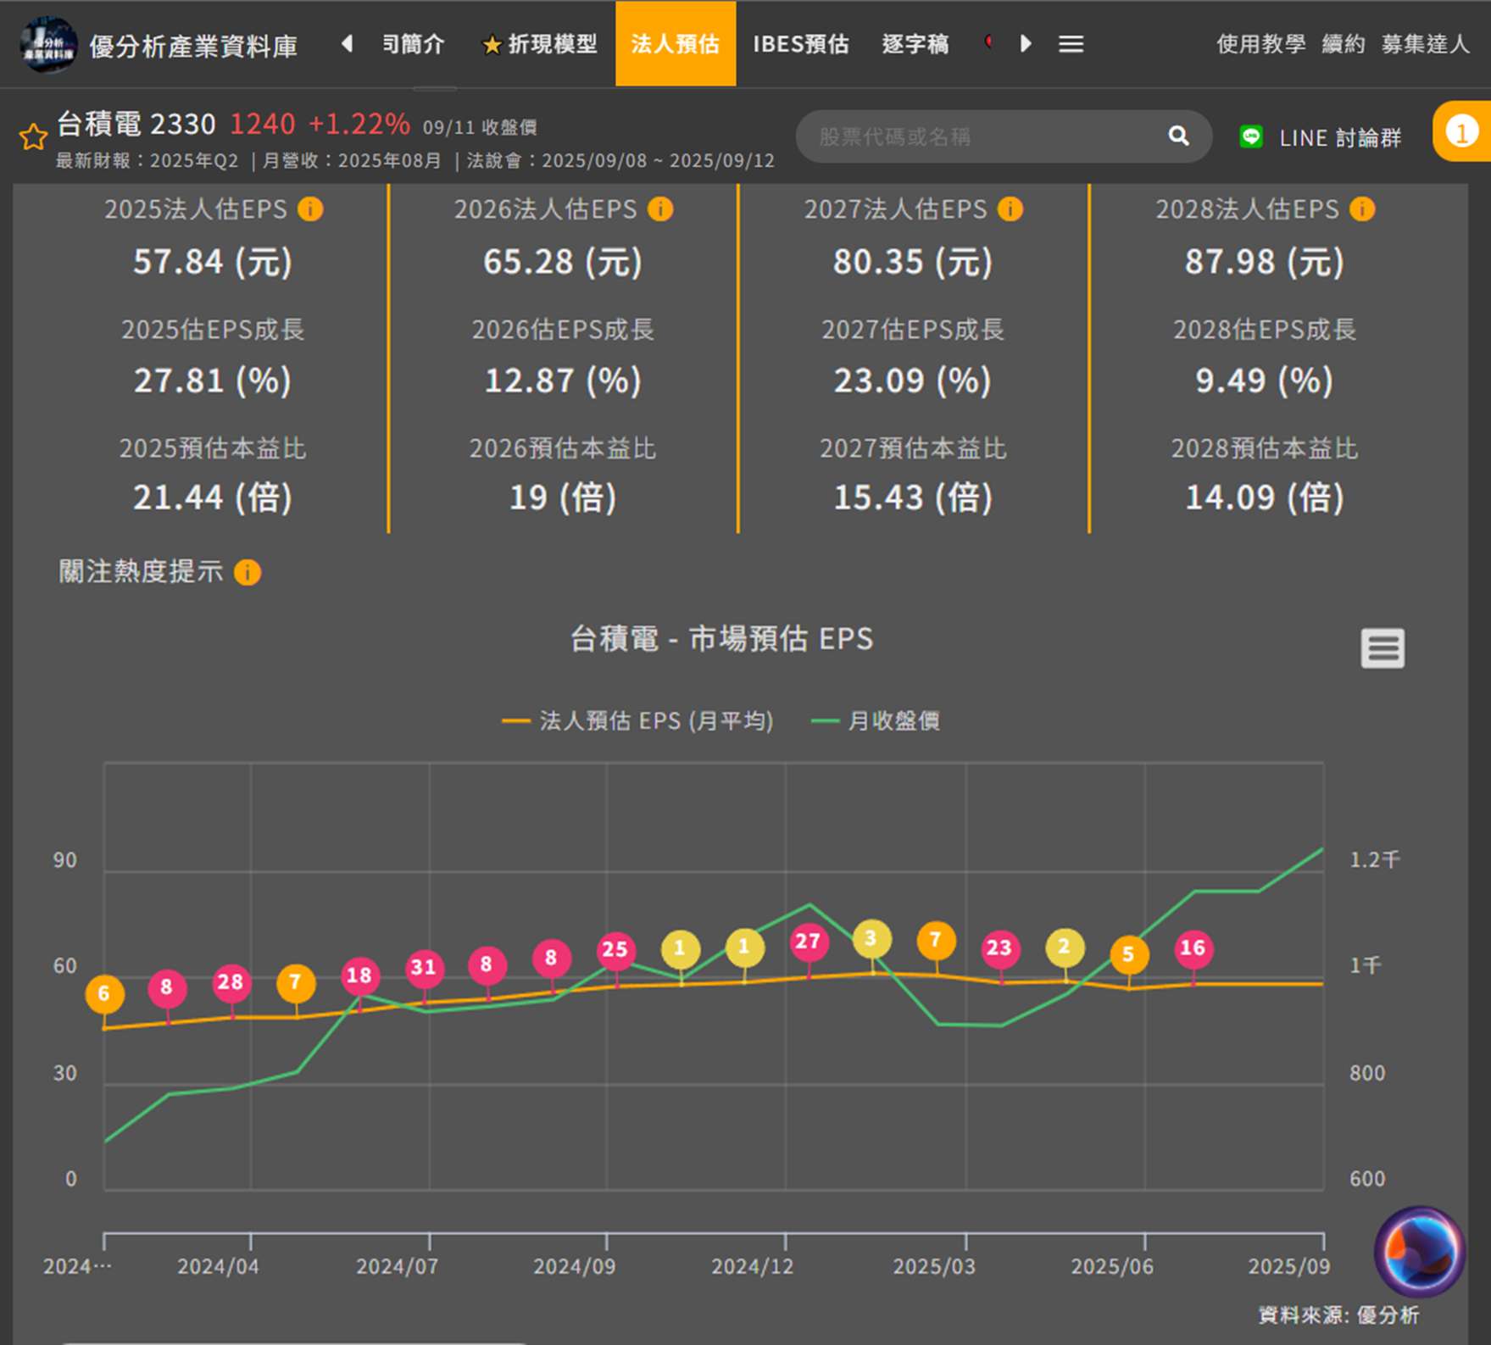Show info for 2026法人估EPS
The height and width of the screenshot is (1345, 1491).
(660, 208)
